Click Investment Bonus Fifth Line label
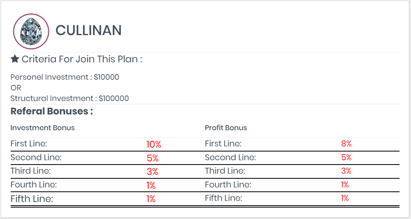This screenshot has height=219, width=411. tap(32, 199)
